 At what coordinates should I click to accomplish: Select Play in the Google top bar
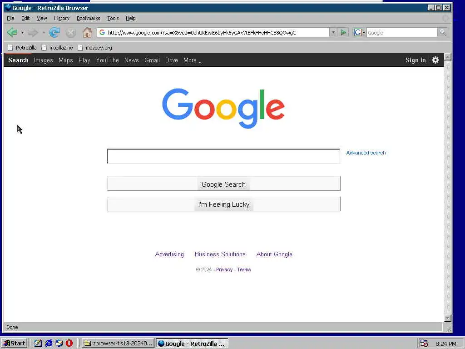coord(84,60)
